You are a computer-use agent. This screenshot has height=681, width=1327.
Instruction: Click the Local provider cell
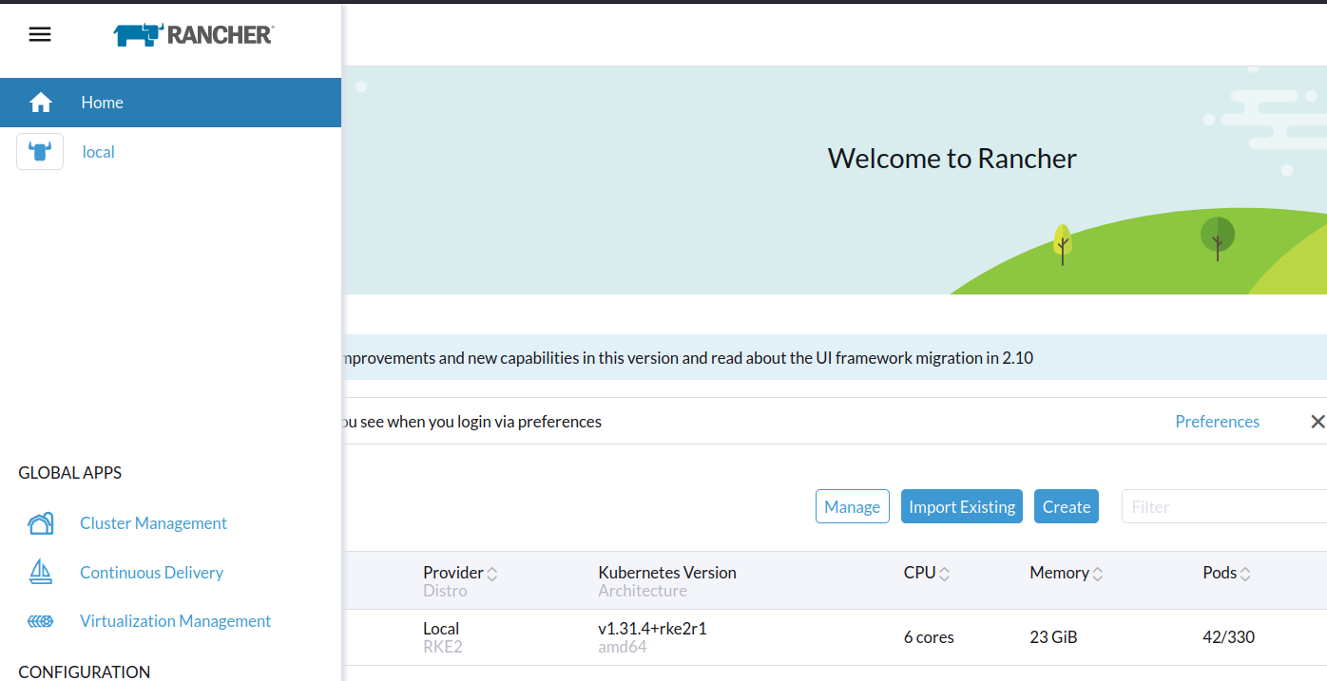tap(441, 629)
